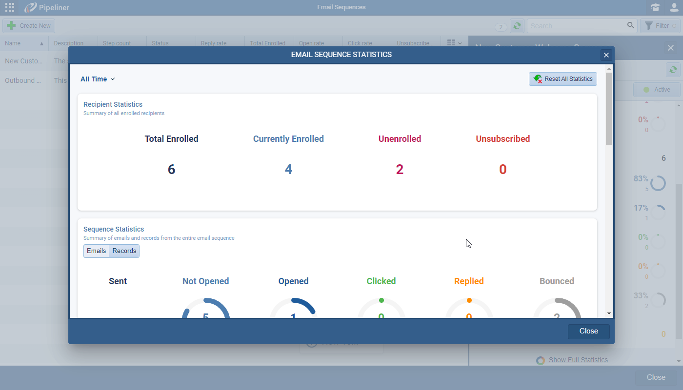Toggle the Active status button
This screenshot has height=390, width=683.
pyautogui.click(x=657, y=90)
